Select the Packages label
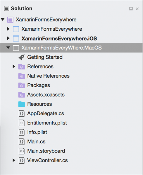This screenshot has height=175, width=143. pyautogui.click(x=39, y=85)
